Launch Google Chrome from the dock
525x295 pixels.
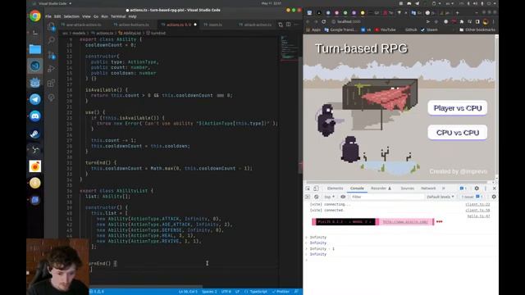pos(35,16)
